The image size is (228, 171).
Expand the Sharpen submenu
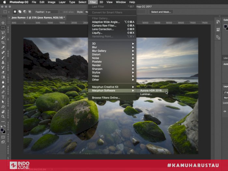click(112, 69)
